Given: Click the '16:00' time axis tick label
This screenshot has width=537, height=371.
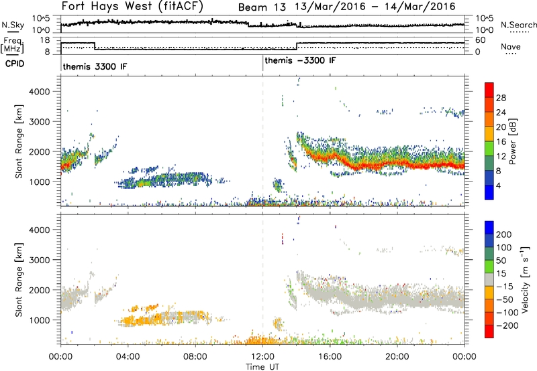Looking at the screenshot, I should point(330,357).
